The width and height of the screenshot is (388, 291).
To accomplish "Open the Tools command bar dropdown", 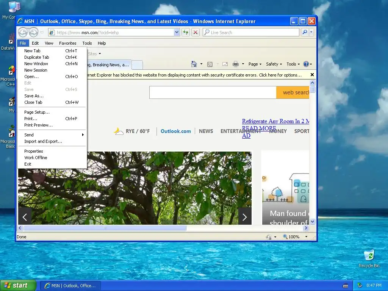I will tap(293, 64).
